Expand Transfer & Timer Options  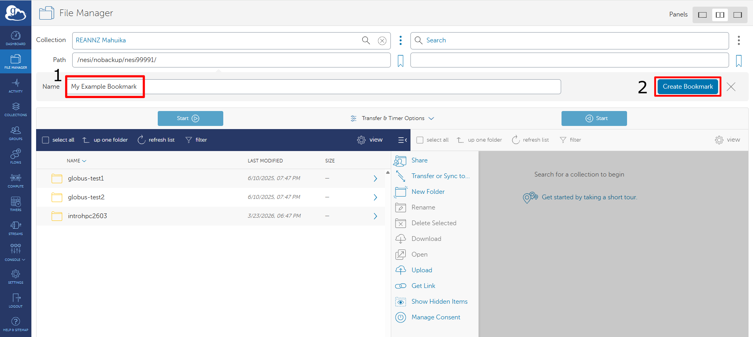click(392, 118)
